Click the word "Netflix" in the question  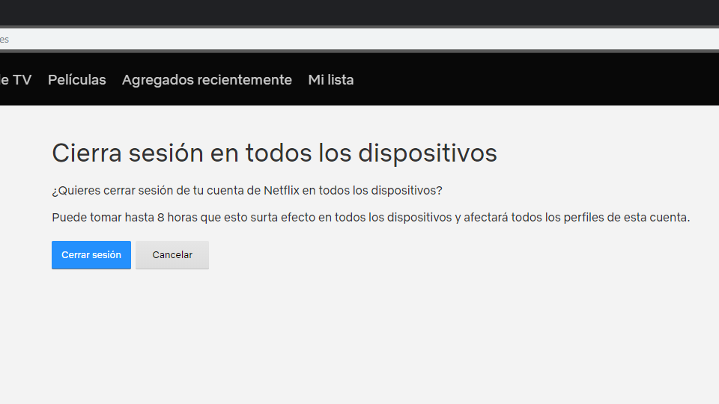pos(281,191)
